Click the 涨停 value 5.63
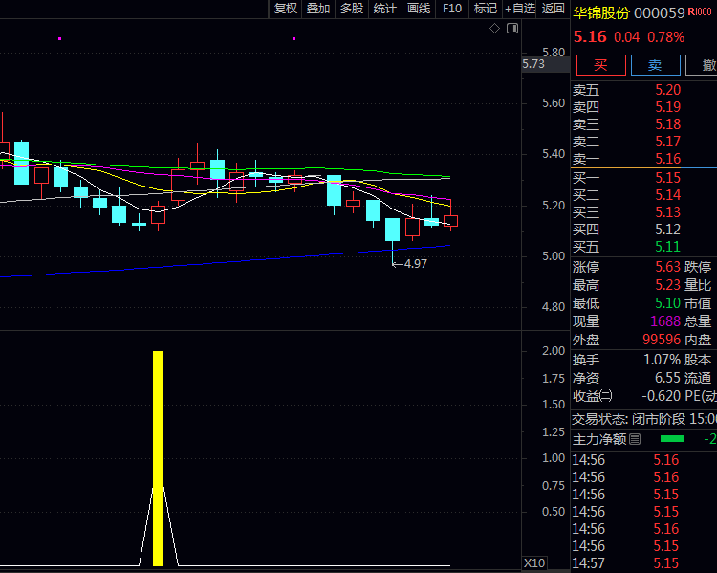Screen dimensions: 717x573 [x=667, y=266]
